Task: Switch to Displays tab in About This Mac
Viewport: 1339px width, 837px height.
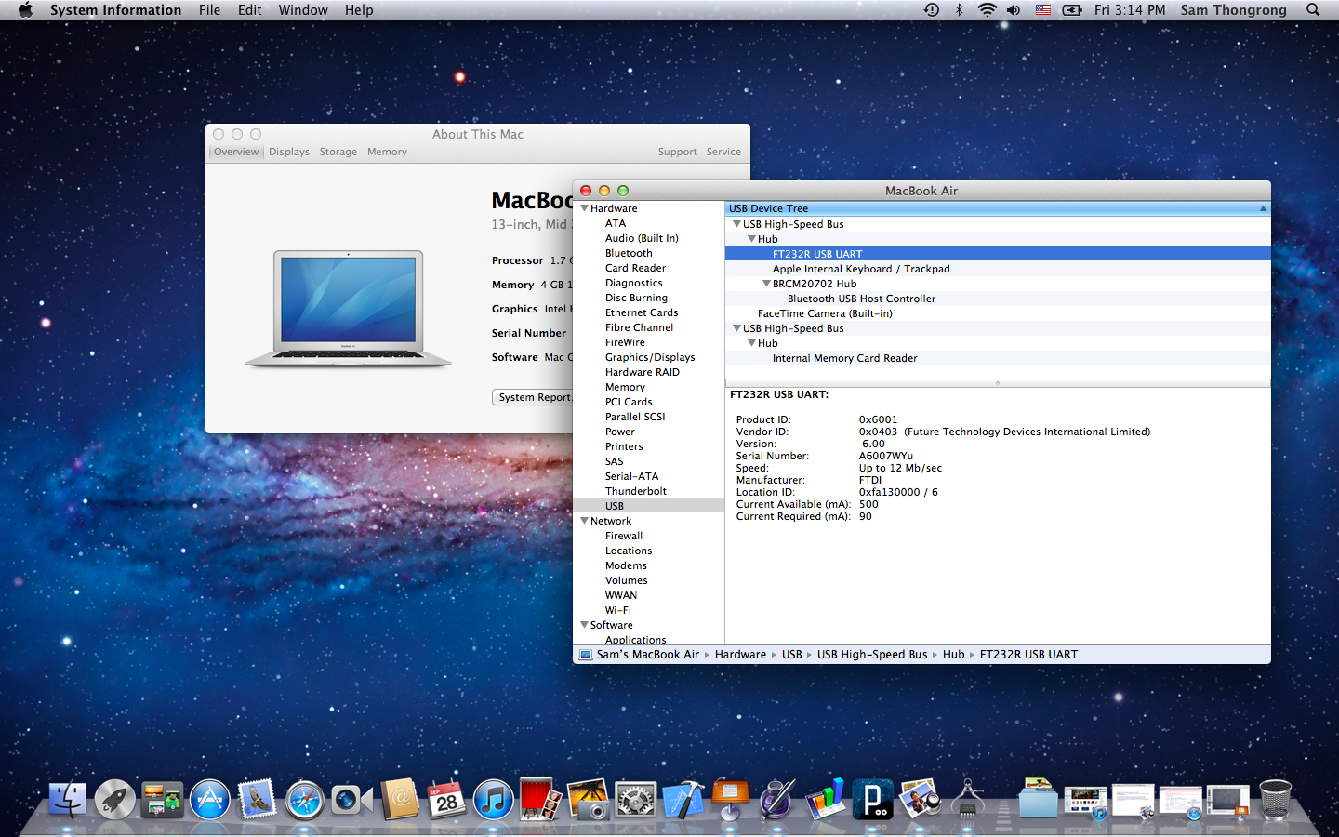Action: (x=289, y=152)
